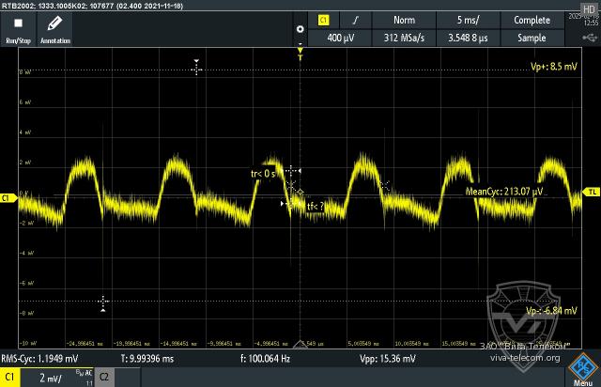601x387 pixels.
Task: Select the MeanCyc: 213.07 µV label
Action: (x=504, y=192)
